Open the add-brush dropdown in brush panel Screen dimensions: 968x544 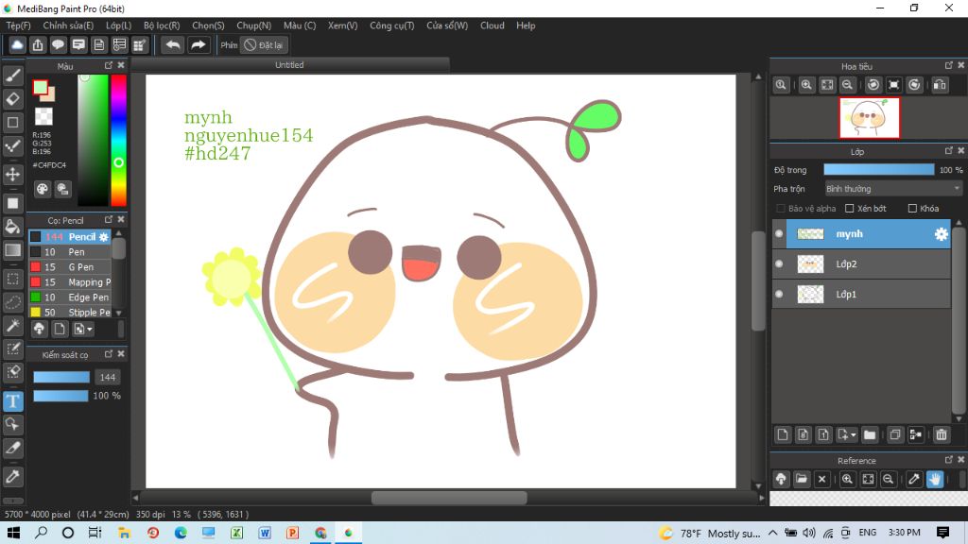click(x=83, y=330)
